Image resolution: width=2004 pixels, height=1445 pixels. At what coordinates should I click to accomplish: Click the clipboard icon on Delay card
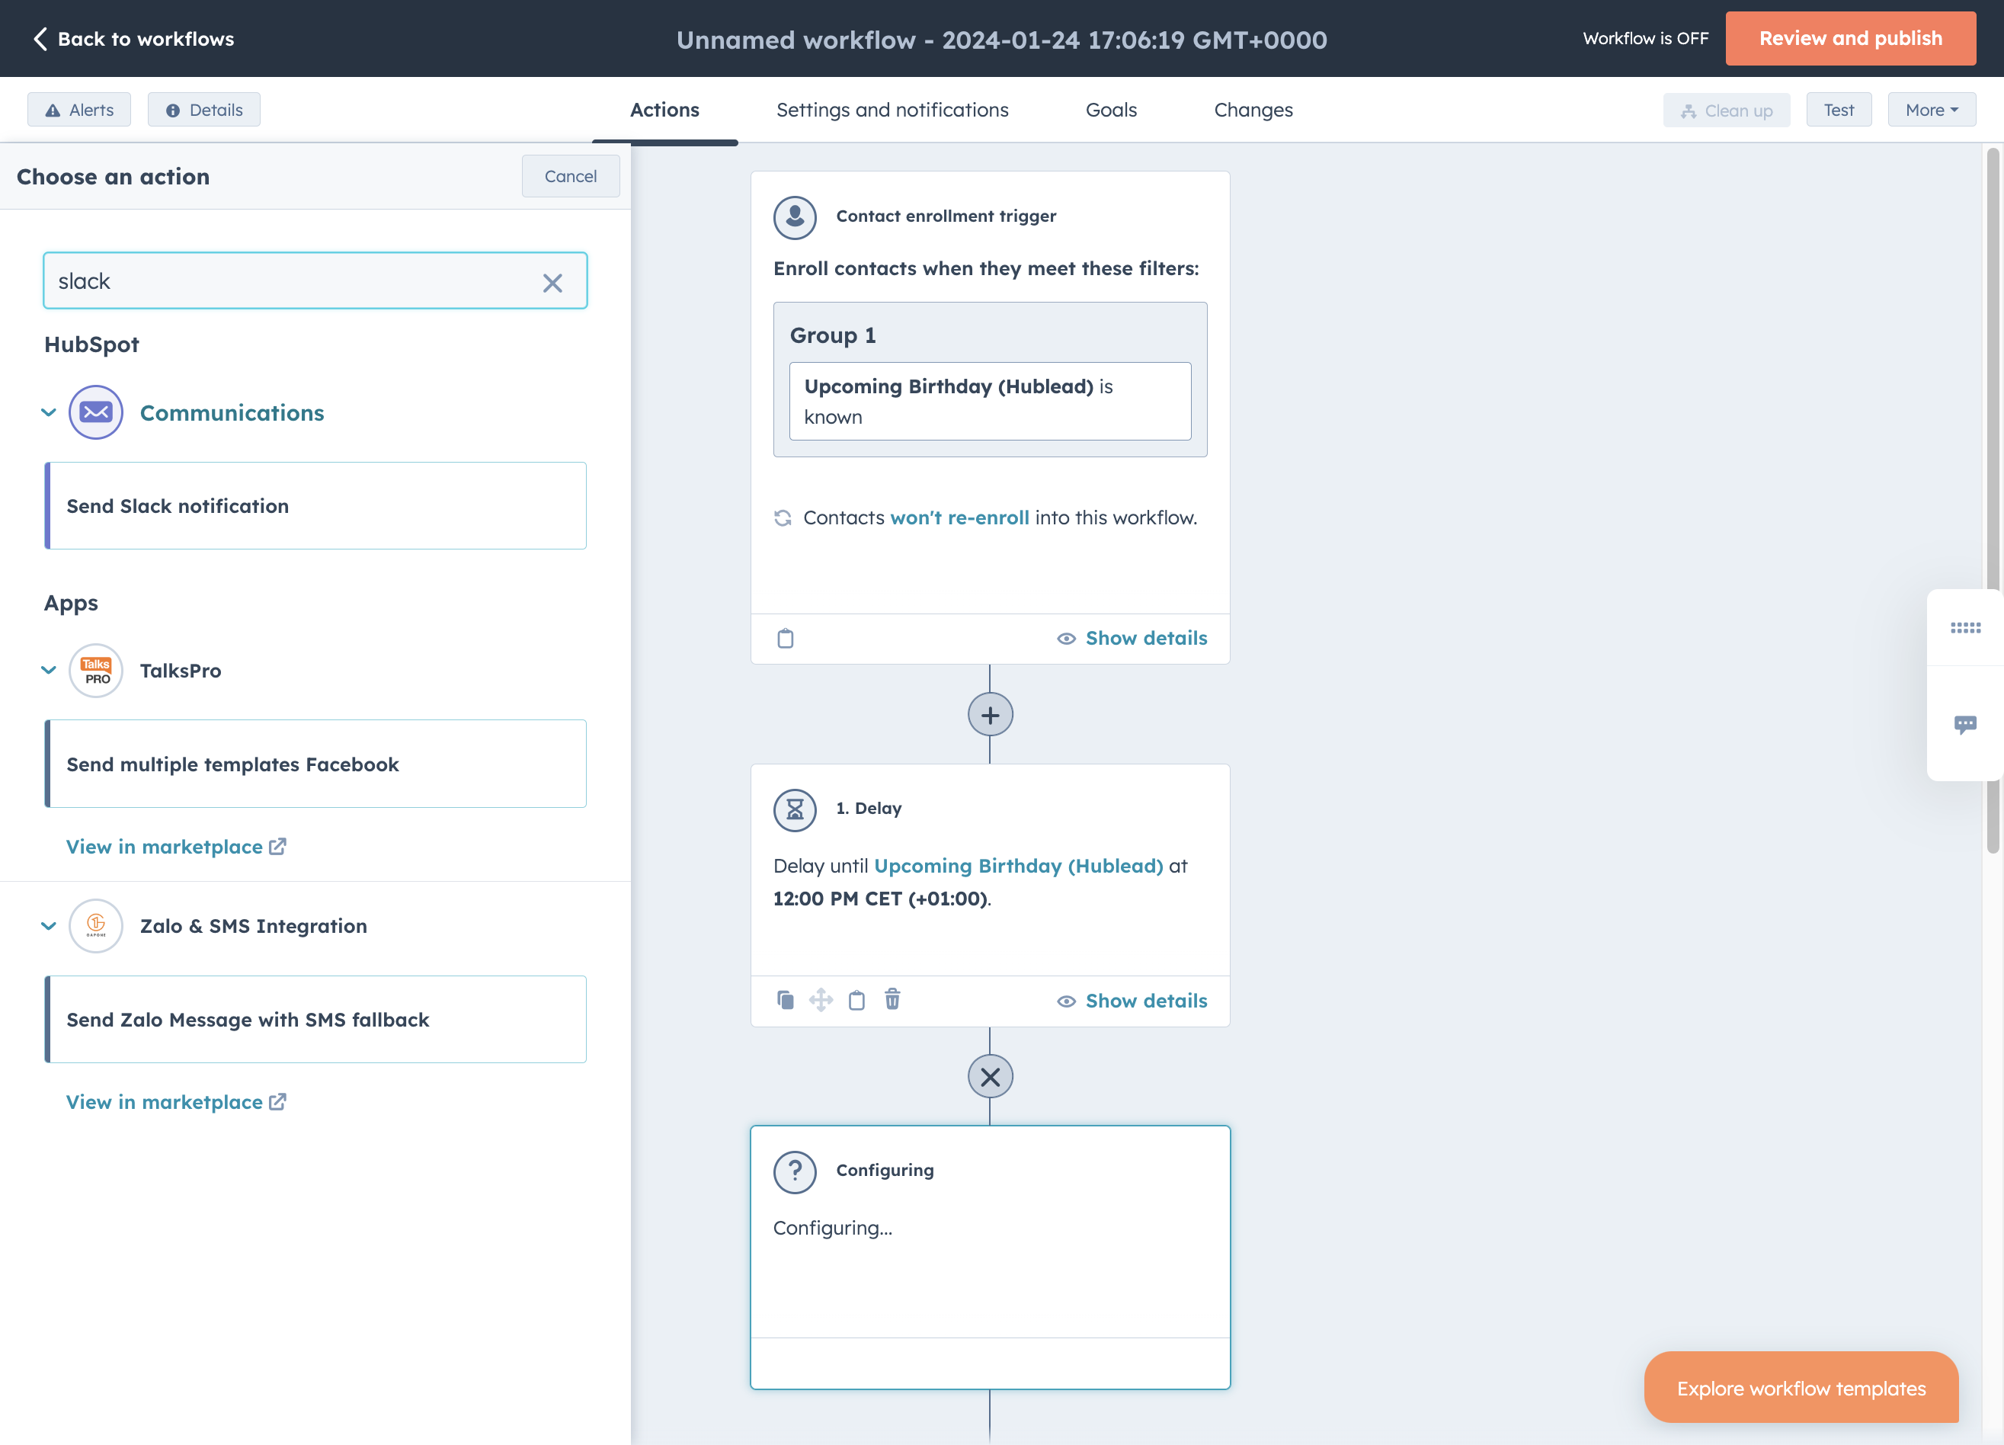[856, 1000]
